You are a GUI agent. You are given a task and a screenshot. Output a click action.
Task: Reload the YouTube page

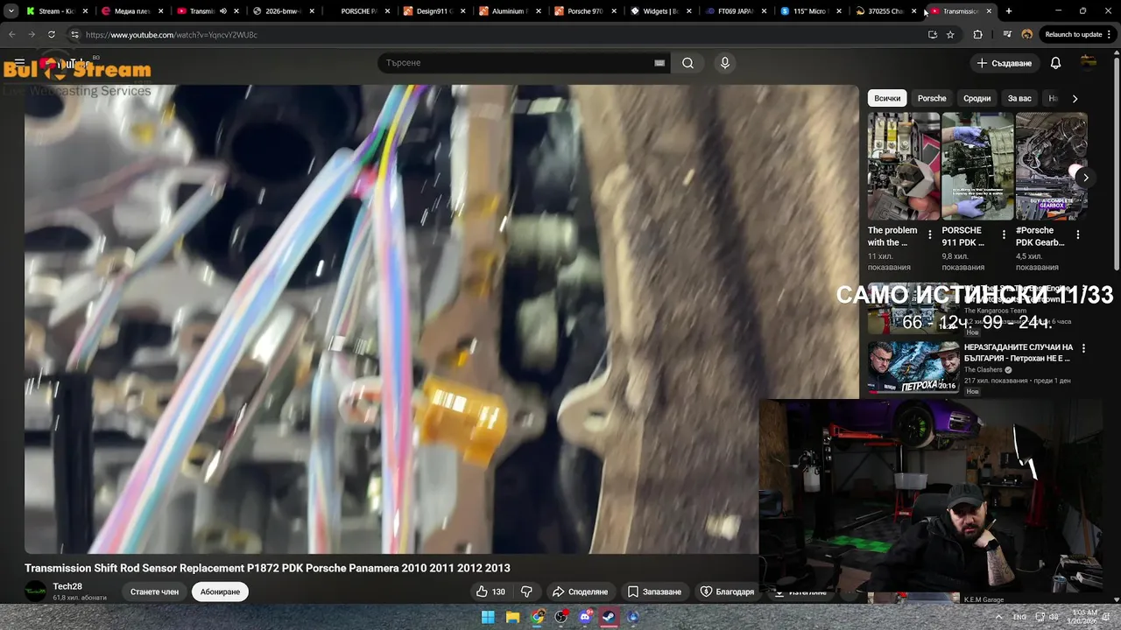52,34
